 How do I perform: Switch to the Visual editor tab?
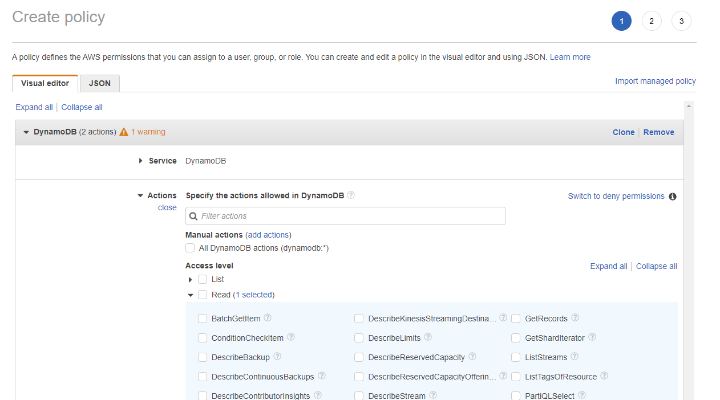45,83
